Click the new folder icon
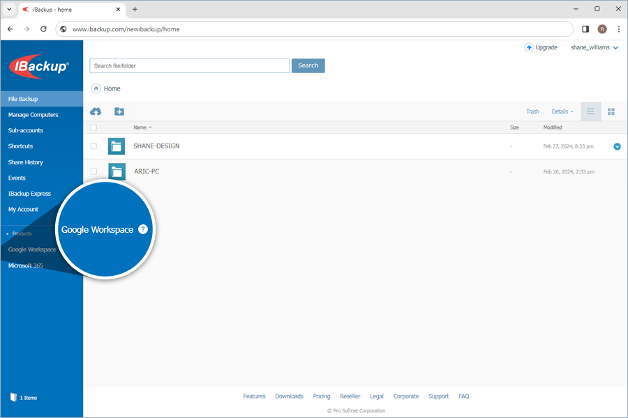 119,111
